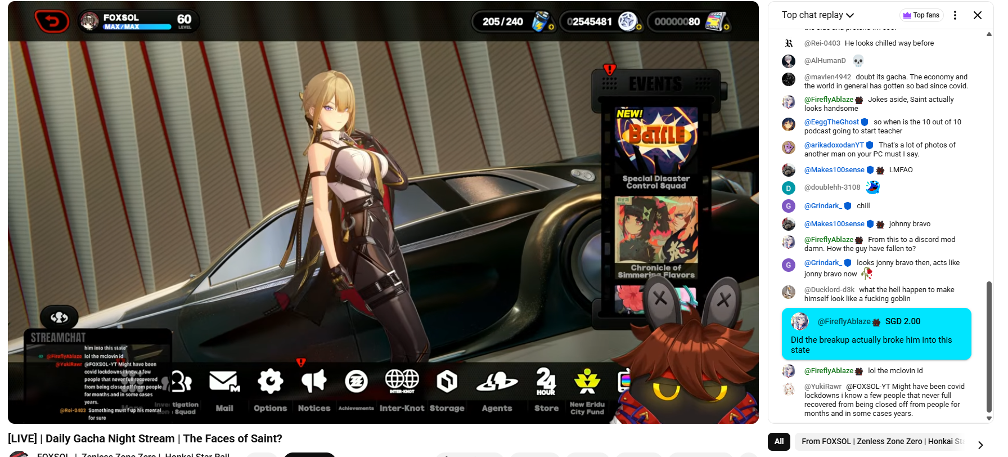
Task: Open the Chronicle of Simmering Flavors event
Action: (x=656, y=238)
